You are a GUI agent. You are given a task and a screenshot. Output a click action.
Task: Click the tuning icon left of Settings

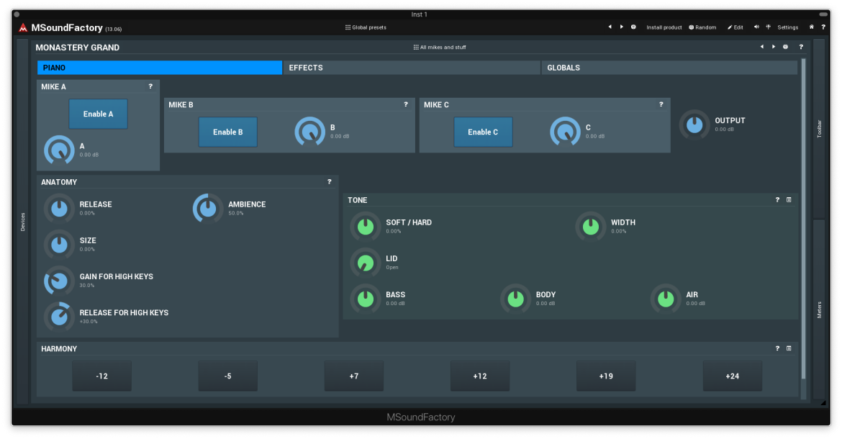coord(769,27)
